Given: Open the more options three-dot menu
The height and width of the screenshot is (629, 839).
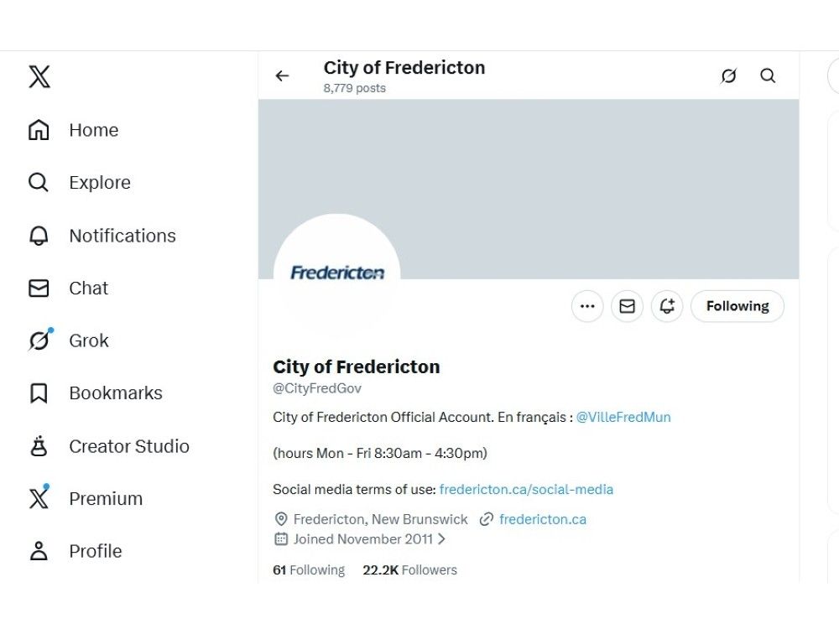Looking at the screenshot, I should [x=587, y=306].
